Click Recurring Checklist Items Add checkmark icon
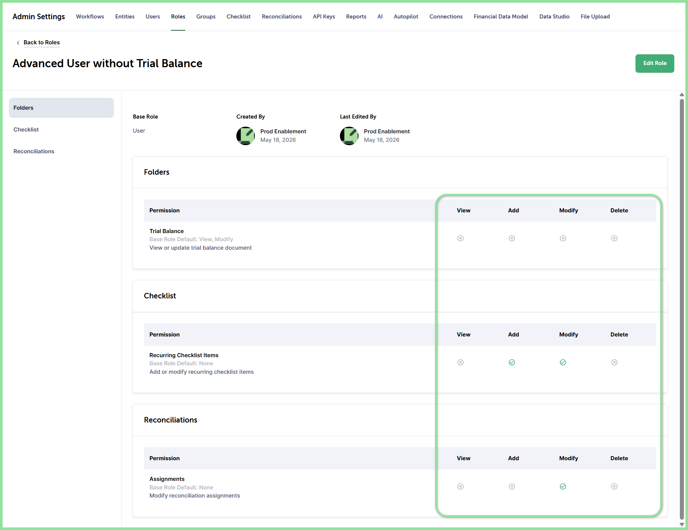This screenshot has width=688, height=530. tap(512, 362)
